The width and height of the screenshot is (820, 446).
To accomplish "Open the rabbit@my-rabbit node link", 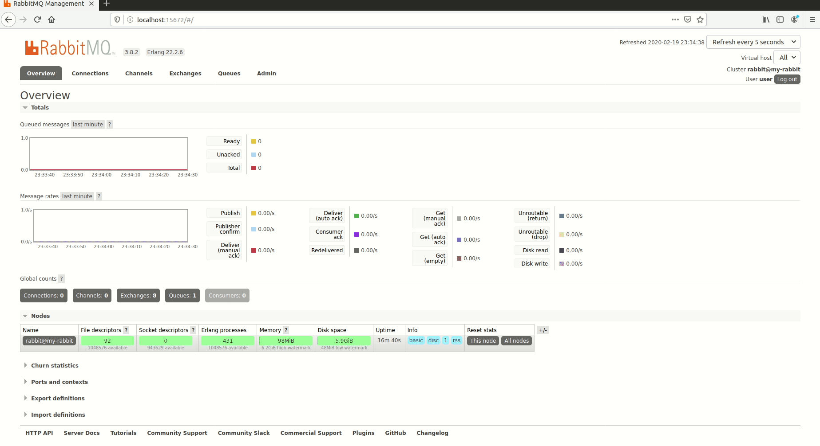I will (x=49, y=341).
